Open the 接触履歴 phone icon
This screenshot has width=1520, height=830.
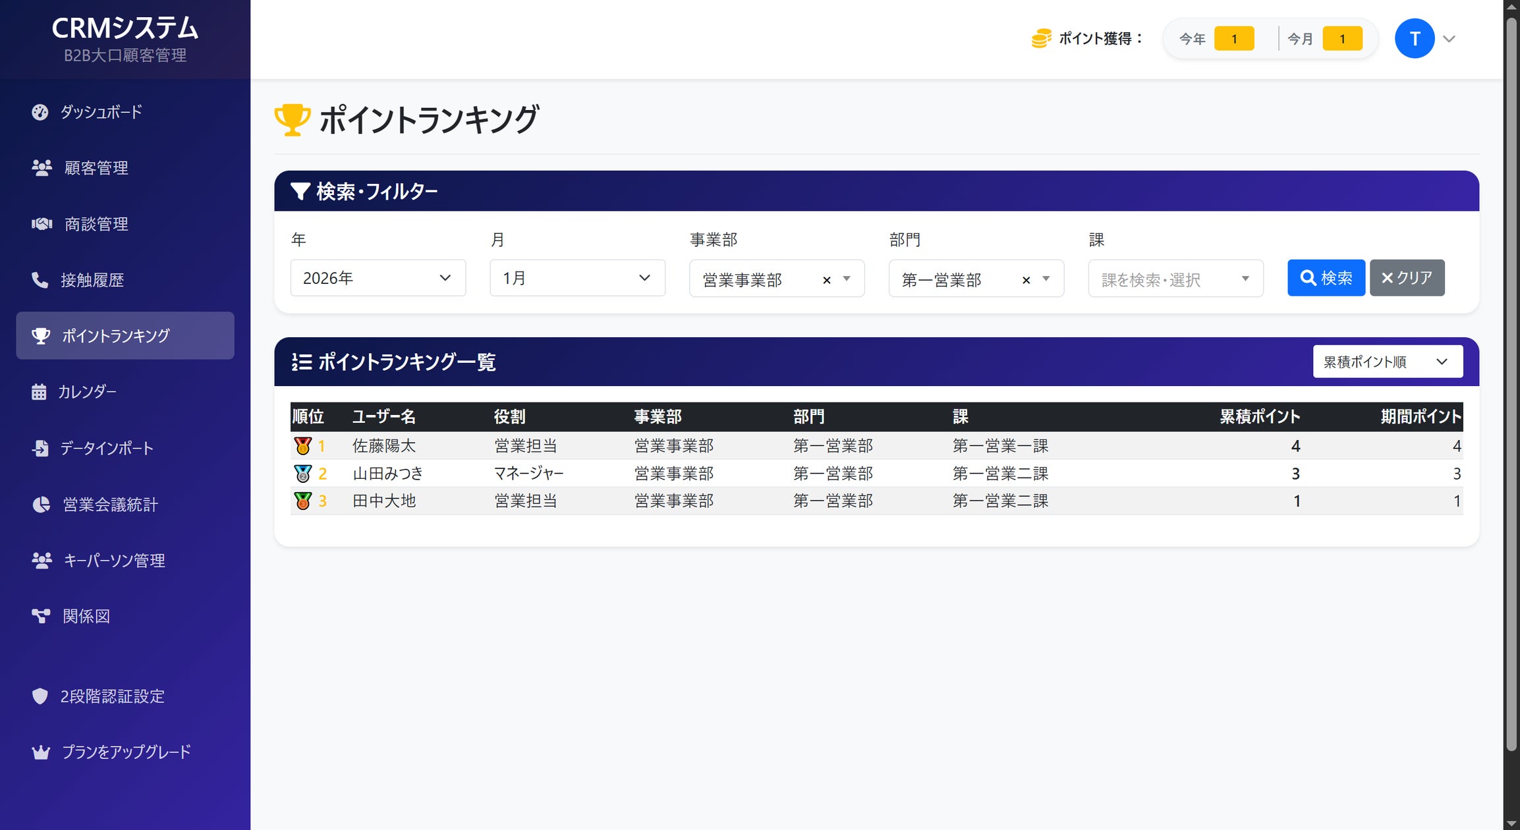point(41,280)
